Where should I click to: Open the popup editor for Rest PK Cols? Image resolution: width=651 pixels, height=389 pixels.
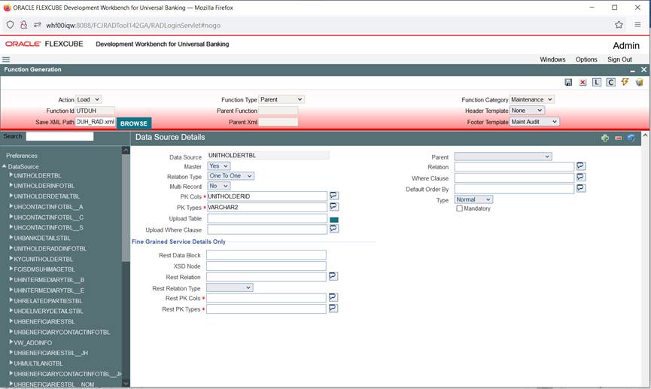(333, 297)
